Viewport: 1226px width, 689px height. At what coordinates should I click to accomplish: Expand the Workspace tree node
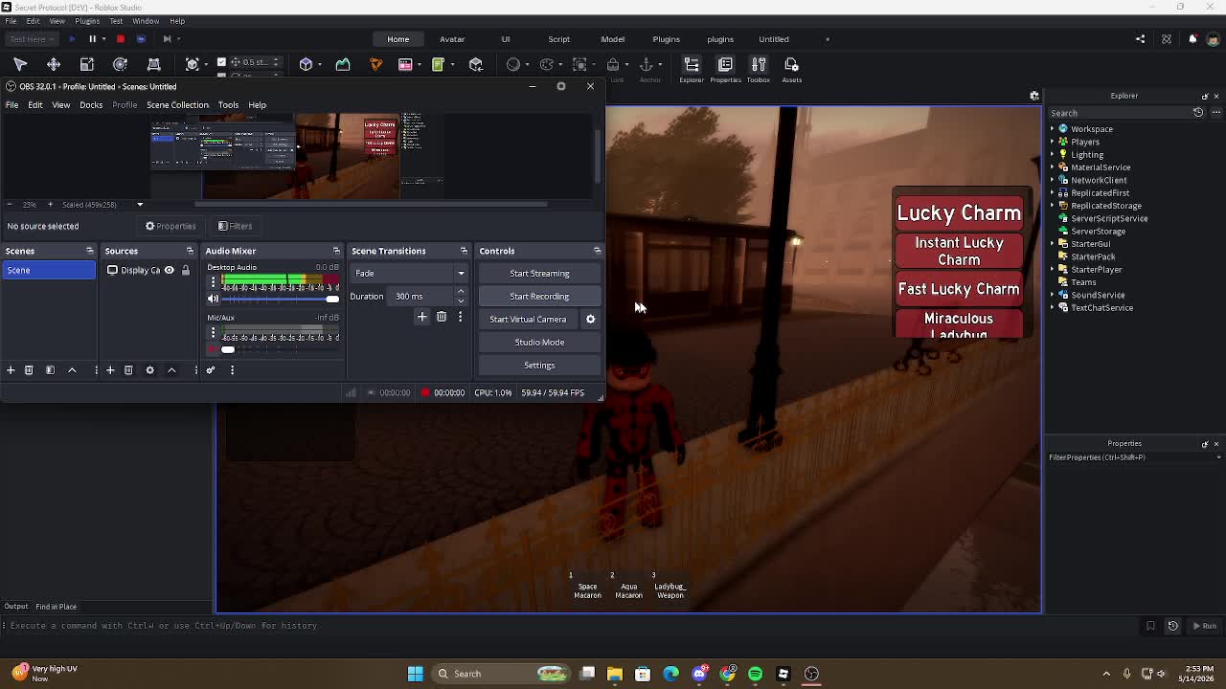pos(1052,129)
